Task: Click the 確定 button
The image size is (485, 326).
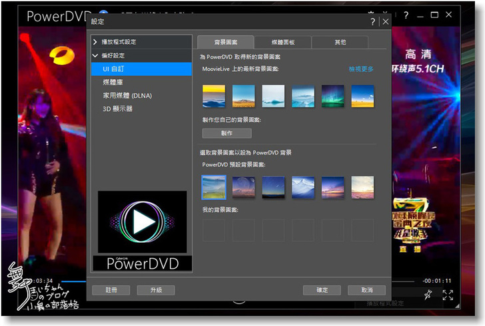Action: pos(322,290)
